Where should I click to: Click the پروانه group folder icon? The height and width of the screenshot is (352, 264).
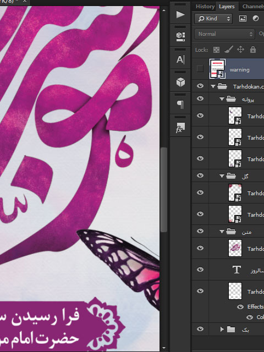click(231, 99)
